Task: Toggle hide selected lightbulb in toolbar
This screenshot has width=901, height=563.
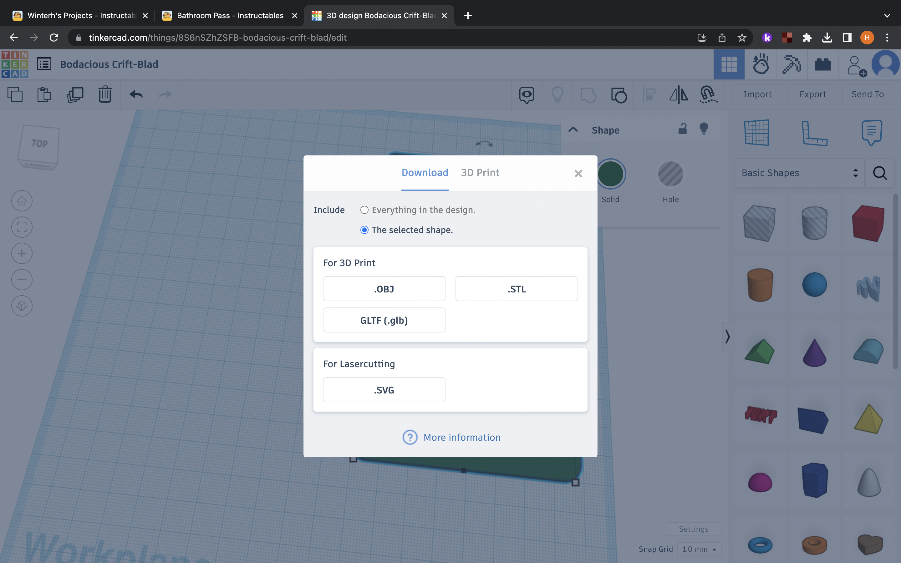Action: click(557, 95)
